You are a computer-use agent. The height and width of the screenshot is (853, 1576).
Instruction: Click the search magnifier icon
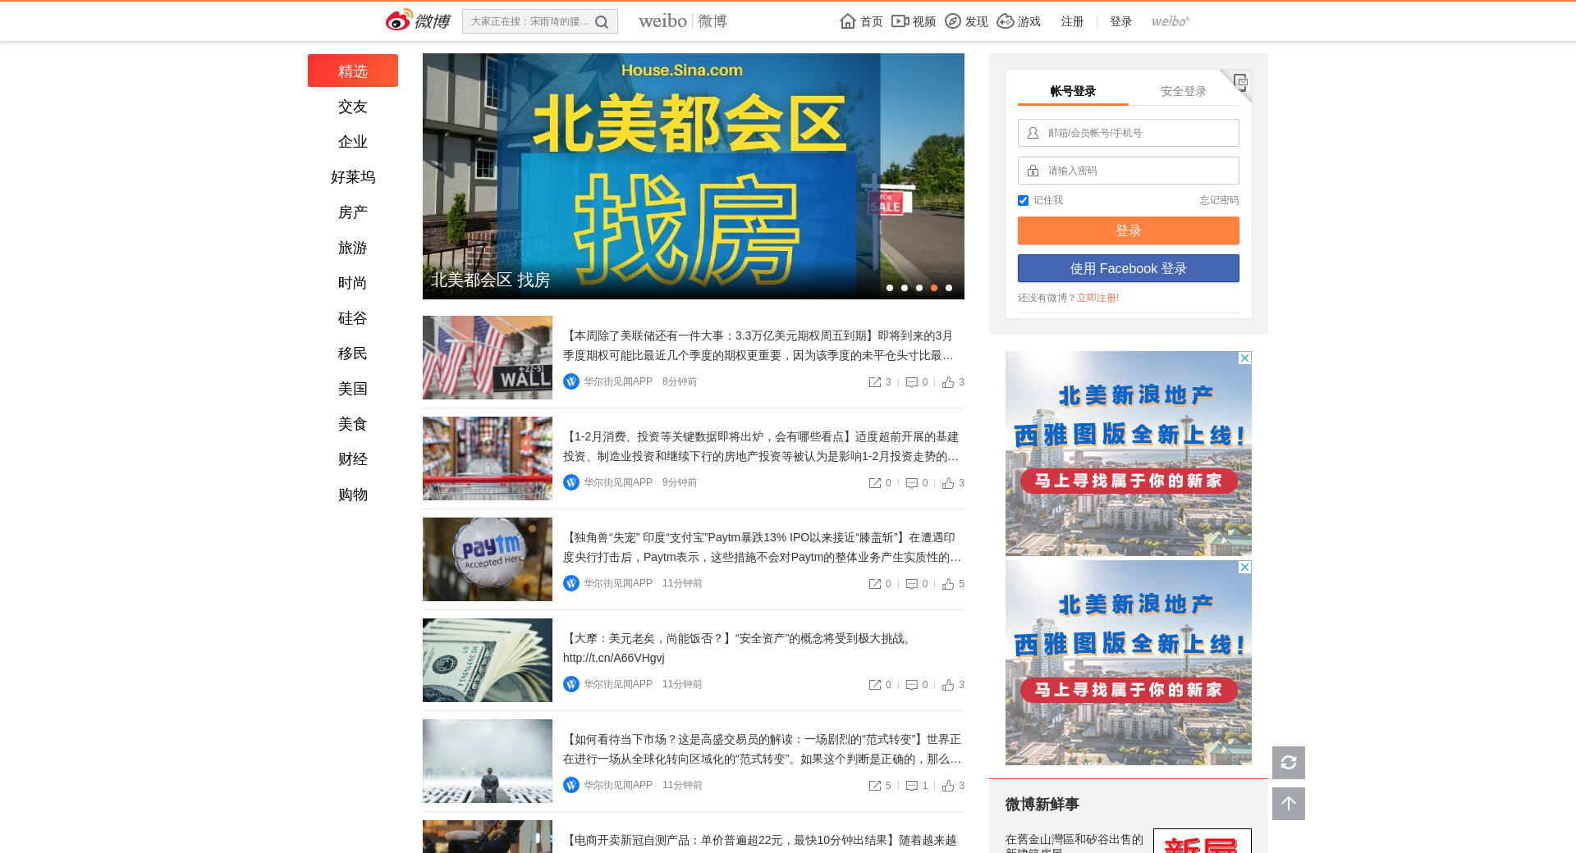(602, 22)
